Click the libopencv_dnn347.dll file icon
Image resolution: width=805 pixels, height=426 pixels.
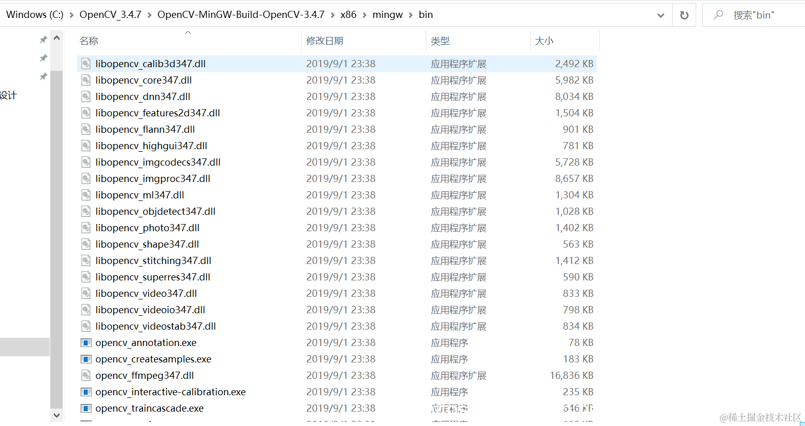coord(86,96)
